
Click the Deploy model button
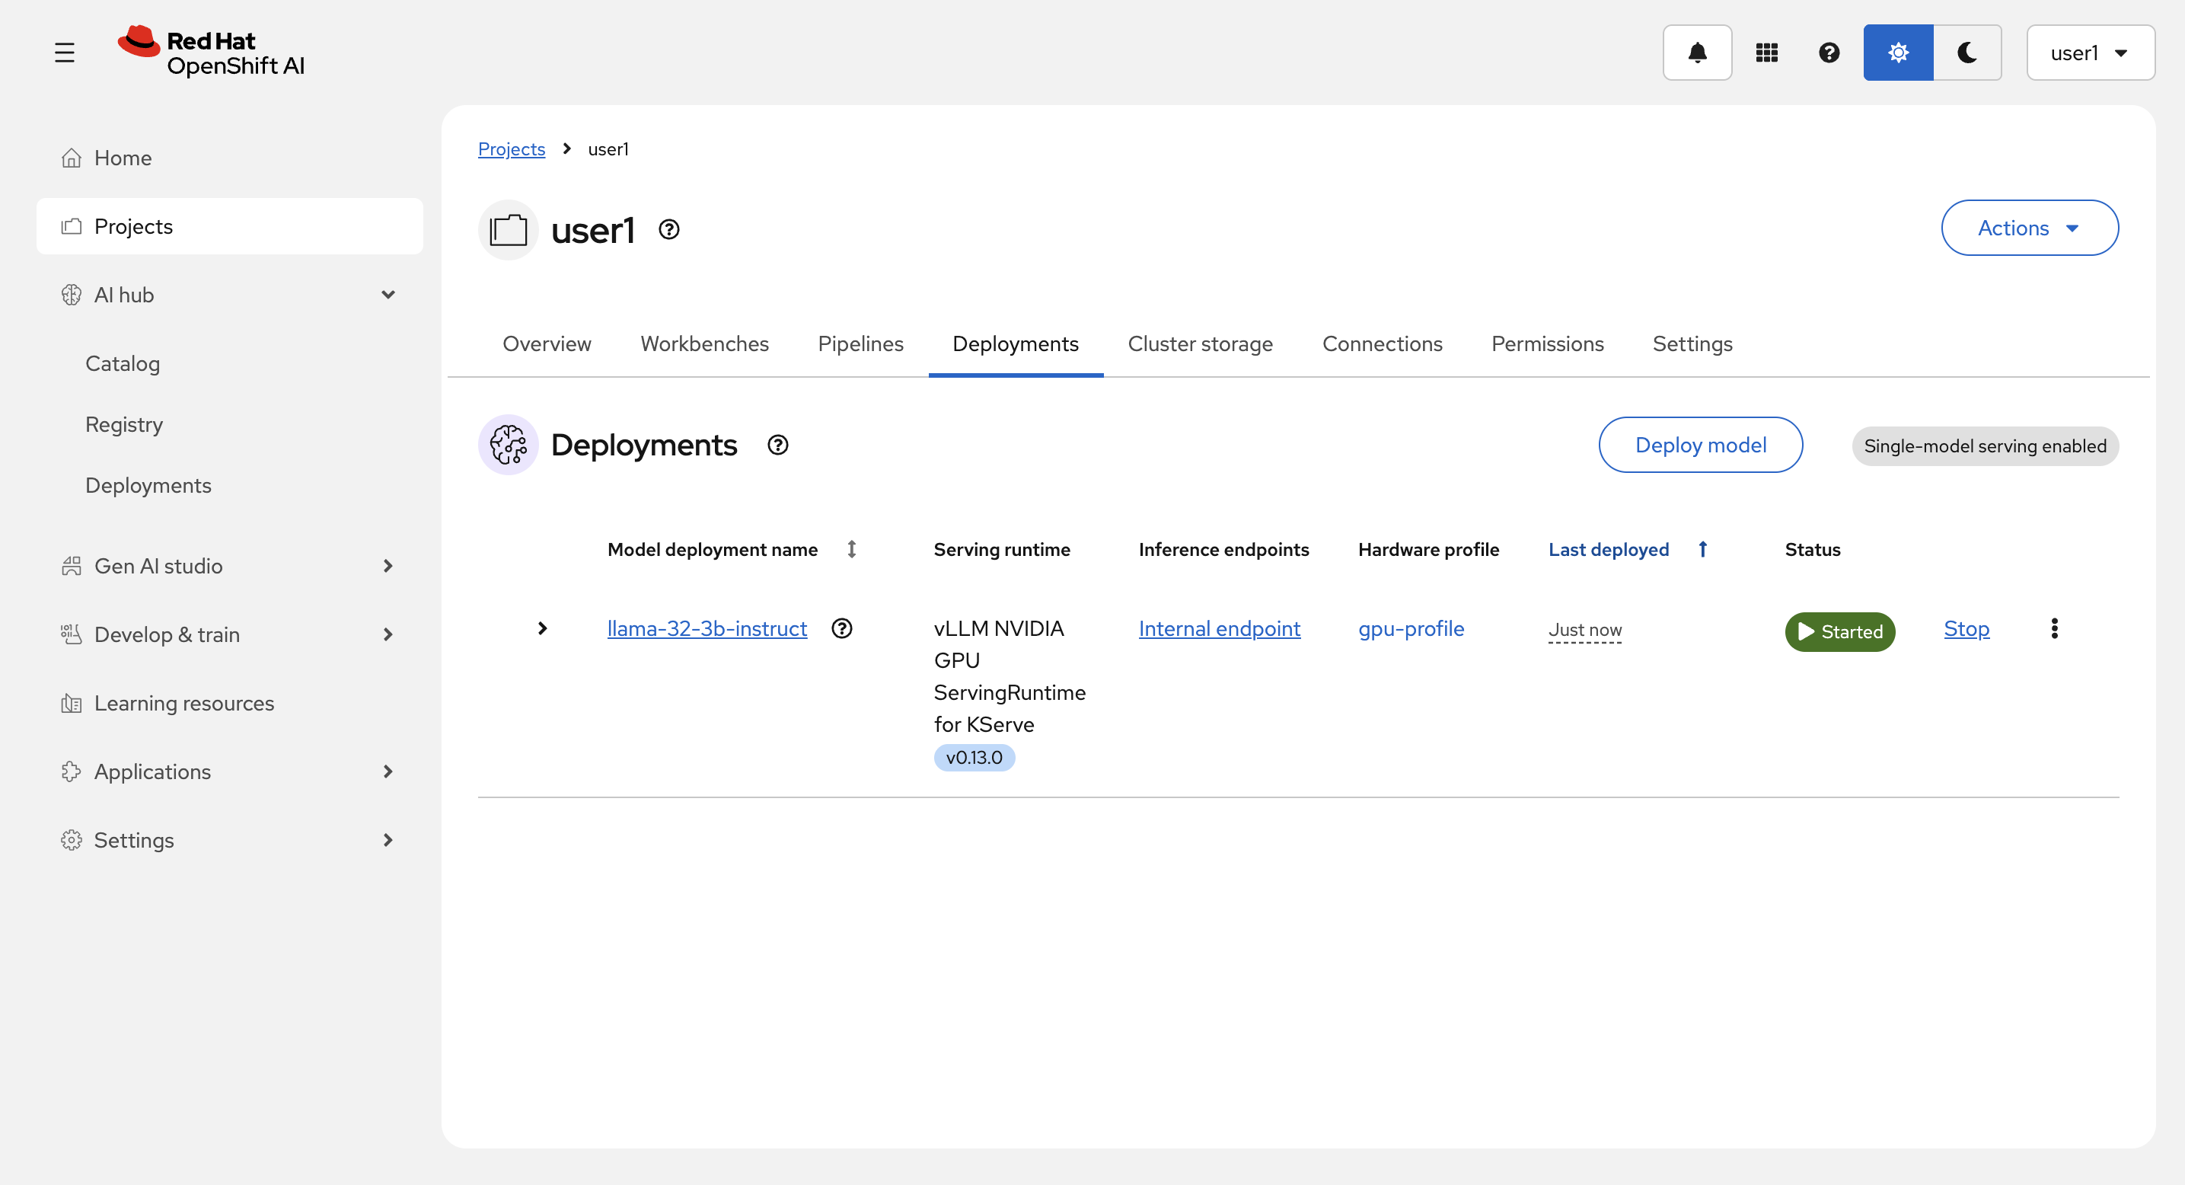point(1700,446)
